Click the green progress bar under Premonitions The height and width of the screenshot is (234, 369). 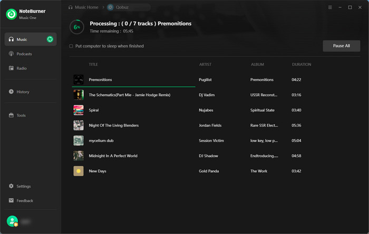pyautogui.click(x=133, y=87)
